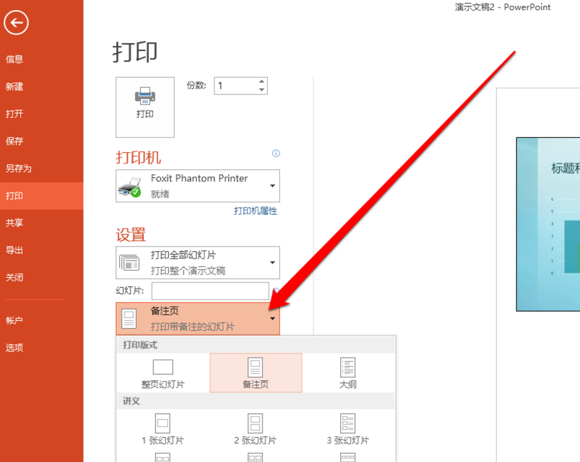Select the 备注页 layout icon
Screen dimensions: 580x462
pos(255,368)
